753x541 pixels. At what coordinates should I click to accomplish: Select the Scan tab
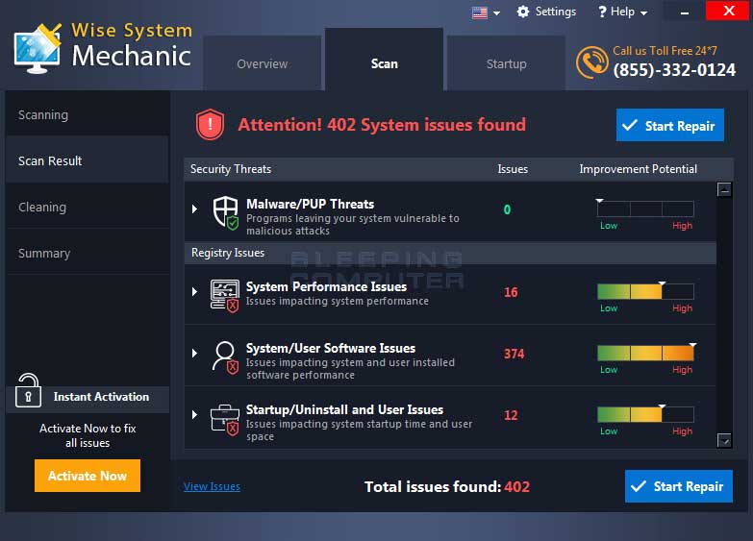(384, 60)
